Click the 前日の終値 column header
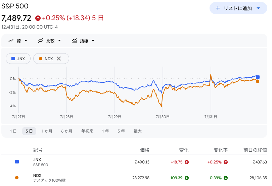Viewport: 272px width, 186px height. 255,150
